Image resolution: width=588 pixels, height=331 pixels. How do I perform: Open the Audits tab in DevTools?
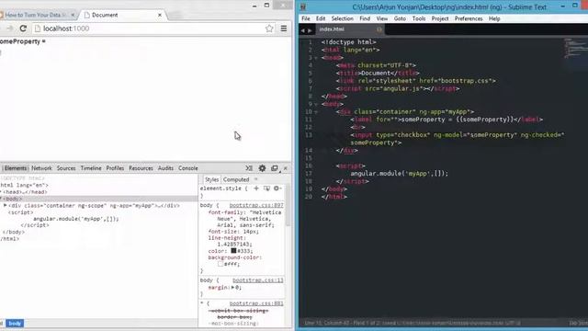[165, 168]
